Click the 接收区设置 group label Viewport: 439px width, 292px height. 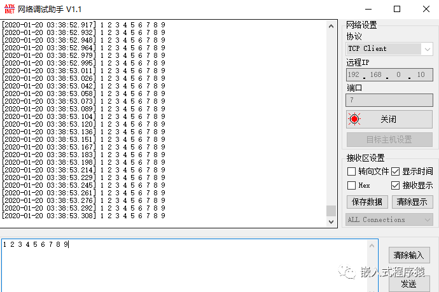[x=365, y=158]
